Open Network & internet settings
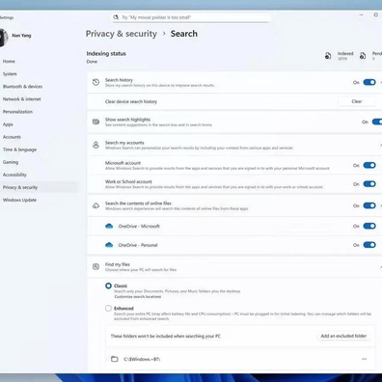This screenshot has width=382, height=382. pos(22,99)
